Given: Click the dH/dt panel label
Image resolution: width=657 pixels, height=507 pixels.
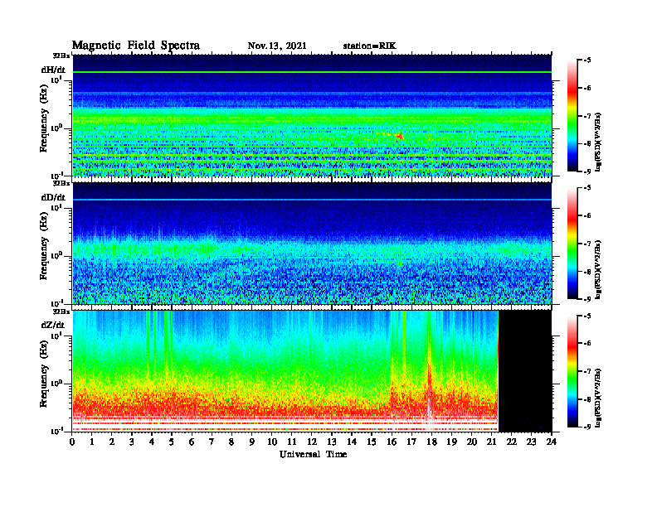Looking at the screenshot, I should click(x=53, y=70).
